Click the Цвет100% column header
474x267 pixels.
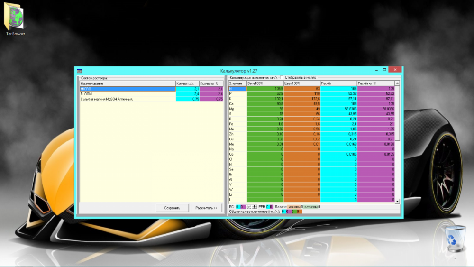tap(301, 83)
